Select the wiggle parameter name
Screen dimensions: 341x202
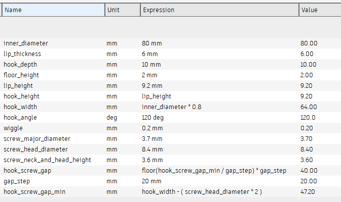pos(13,128)
